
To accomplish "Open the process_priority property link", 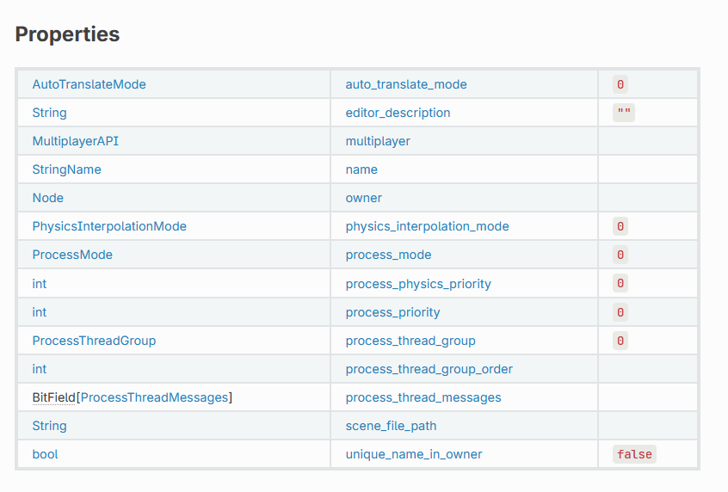I will coord(392,312).
